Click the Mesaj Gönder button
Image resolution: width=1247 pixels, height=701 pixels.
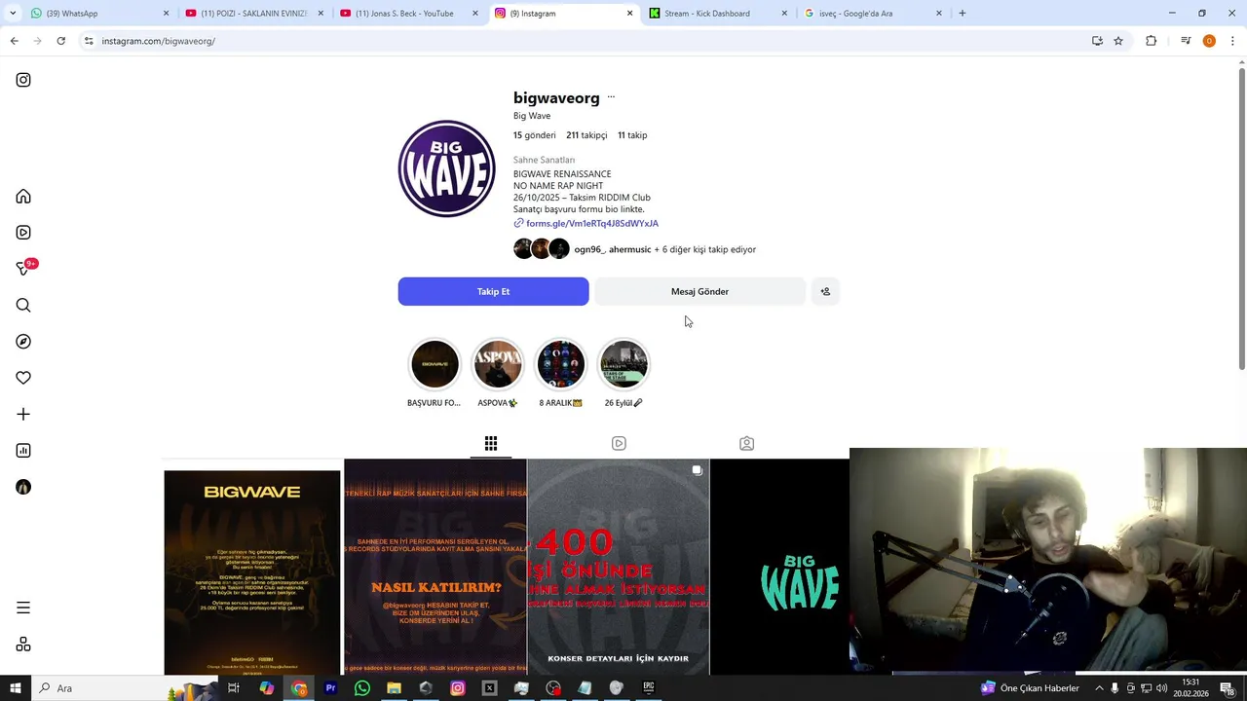coord(699,291)
